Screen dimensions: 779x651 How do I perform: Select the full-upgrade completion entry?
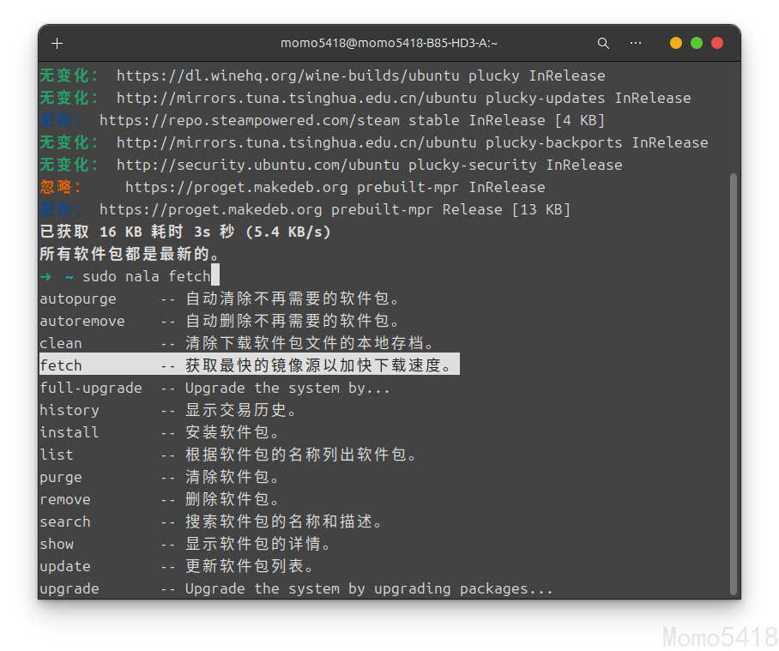pyautogui.click(x=90, y=388)
